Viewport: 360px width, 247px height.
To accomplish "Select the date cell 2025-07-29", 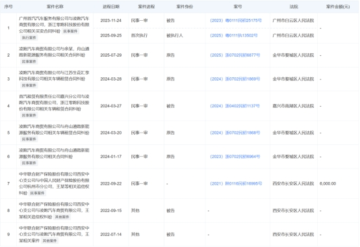I will point(111,55).
